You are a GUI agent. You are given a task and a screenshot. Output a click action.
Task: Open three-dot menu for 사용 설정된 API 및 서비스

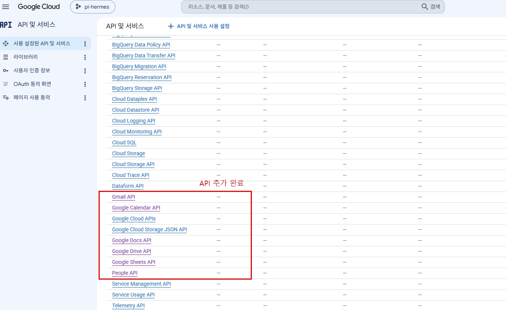point(85,44)
